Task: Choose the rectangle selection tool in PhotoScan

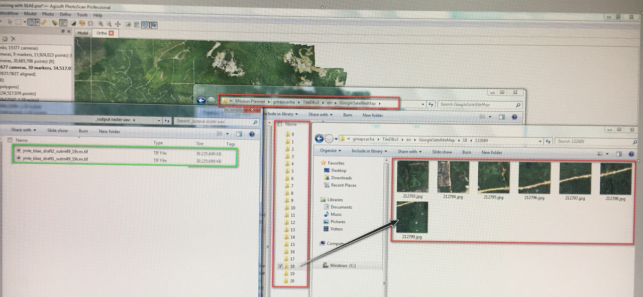Action: pyautogui.click(x=18, y=22)
